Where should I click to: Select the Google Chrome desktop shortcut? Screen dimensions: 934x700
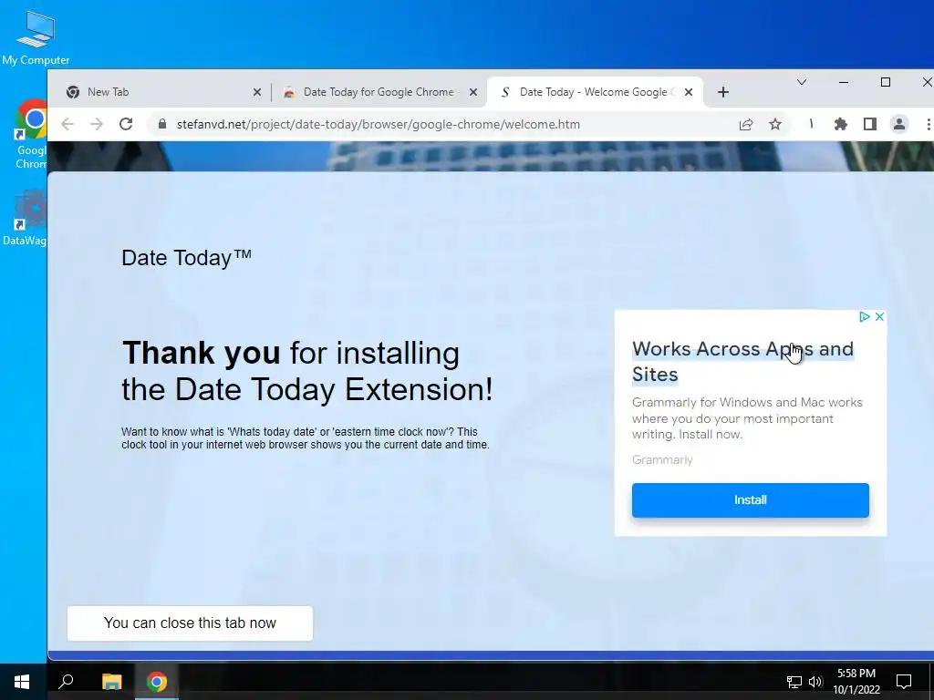point(31,135)
